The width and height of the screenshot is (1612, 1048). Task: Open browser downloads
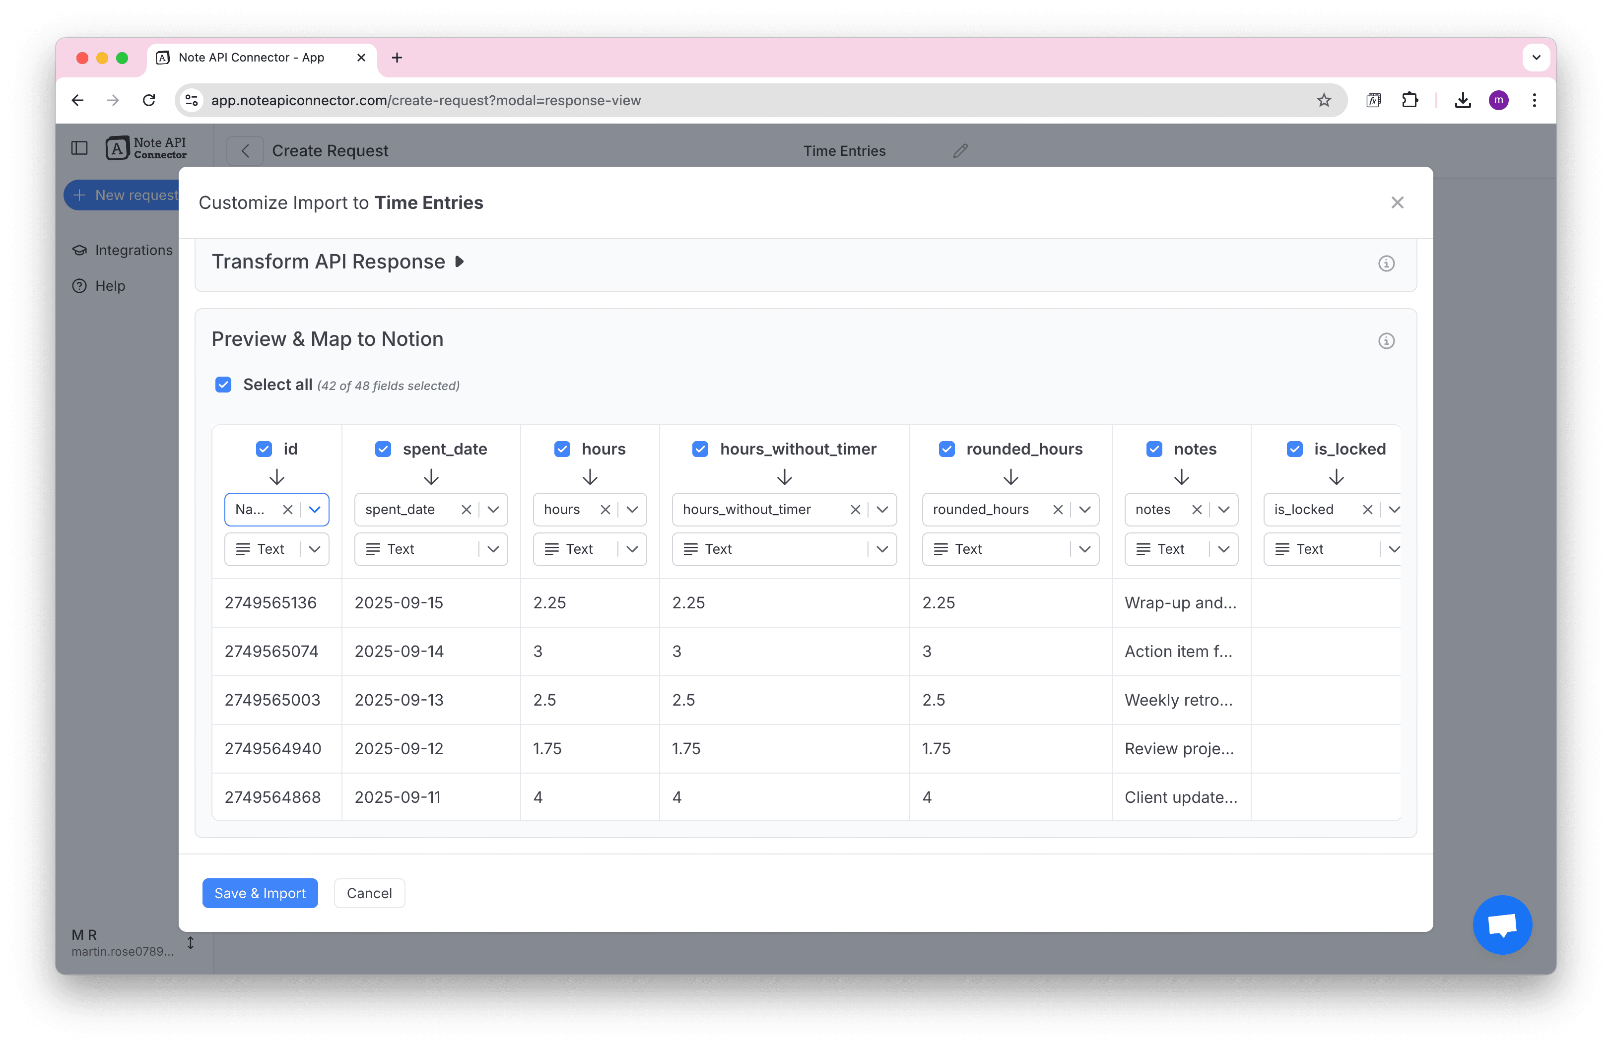(1462, 100)
